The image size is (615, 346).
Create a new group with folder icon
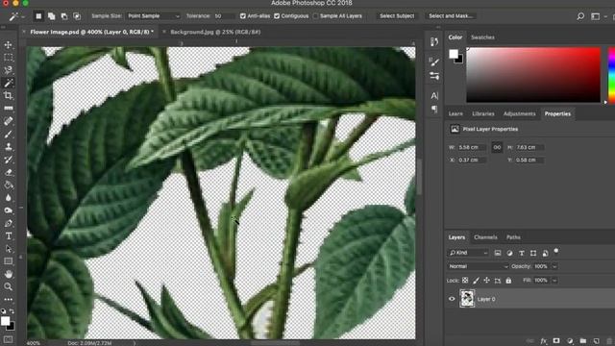tap(583, 341)
